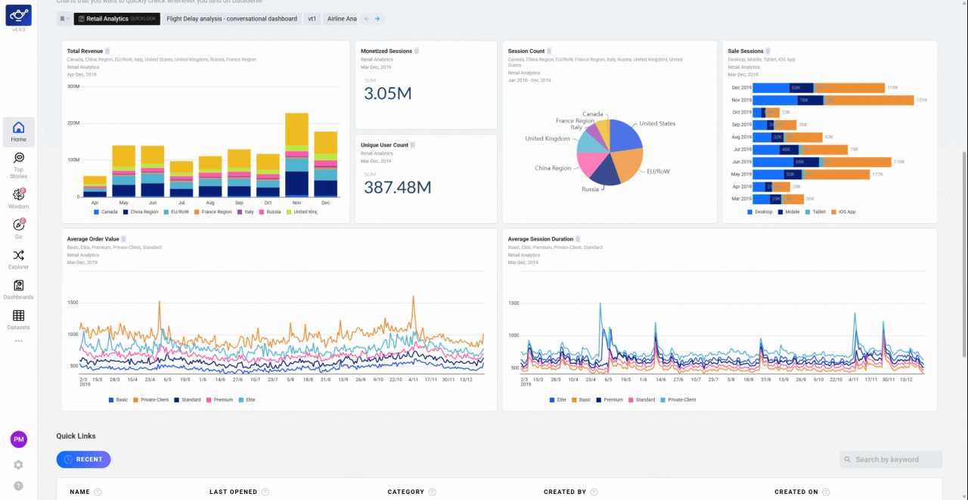Open filter on CREATED ON column
The image size is (968, 500).
(826, 492)
